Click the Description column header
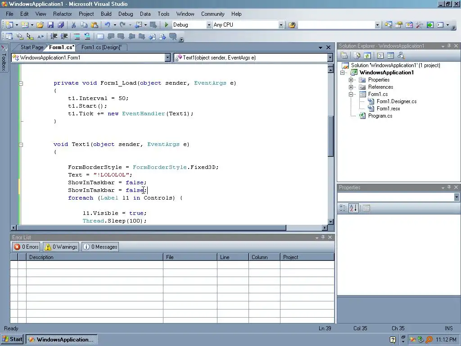 click(95, 257)
